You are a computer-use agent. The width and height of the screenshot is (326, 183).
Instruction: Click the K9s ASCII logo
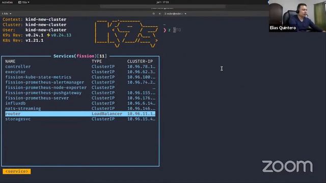click(x=126, y=34)
